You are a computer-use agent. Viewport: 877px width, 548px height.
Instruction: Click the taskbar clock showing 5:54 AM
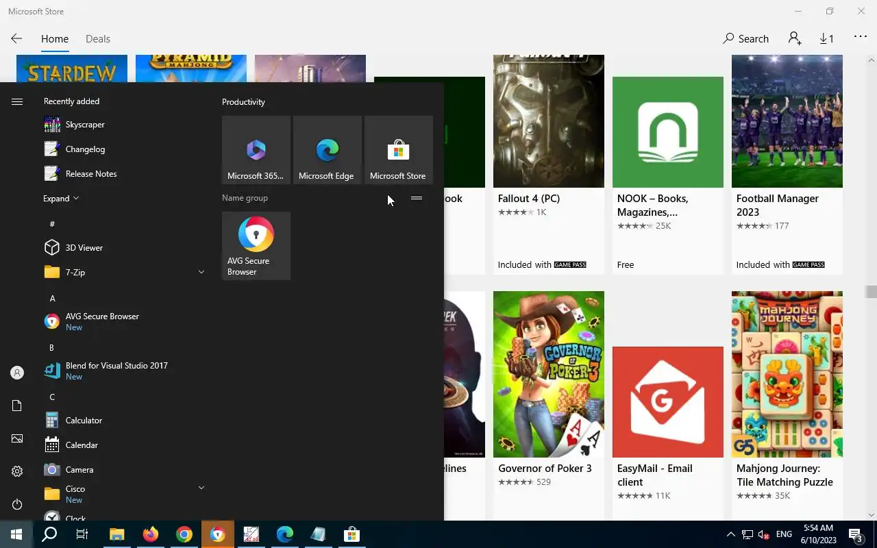pyautogui.click(x=817, y=534)
